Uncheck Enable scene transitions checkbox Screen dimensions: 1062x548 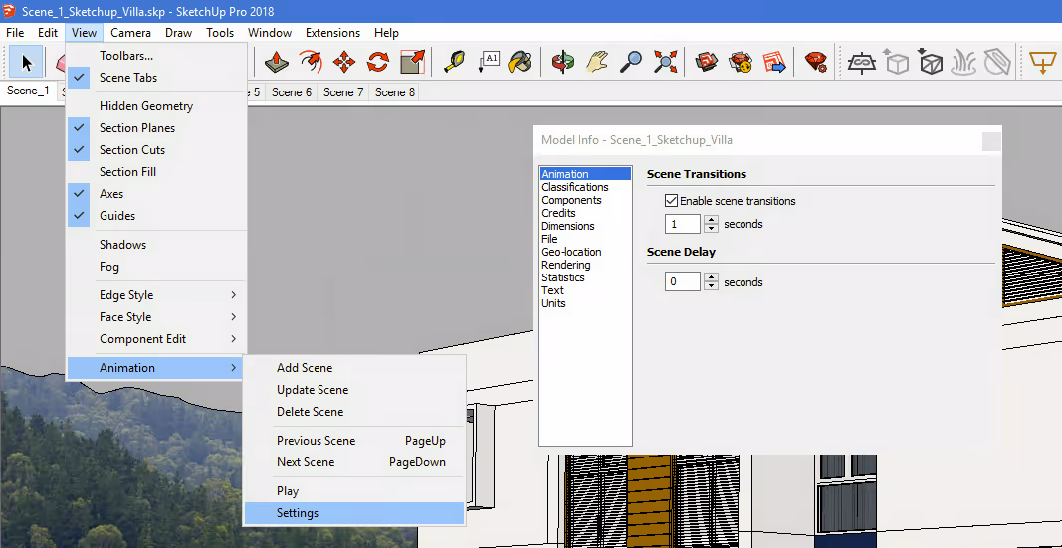[x=671, y=200]
